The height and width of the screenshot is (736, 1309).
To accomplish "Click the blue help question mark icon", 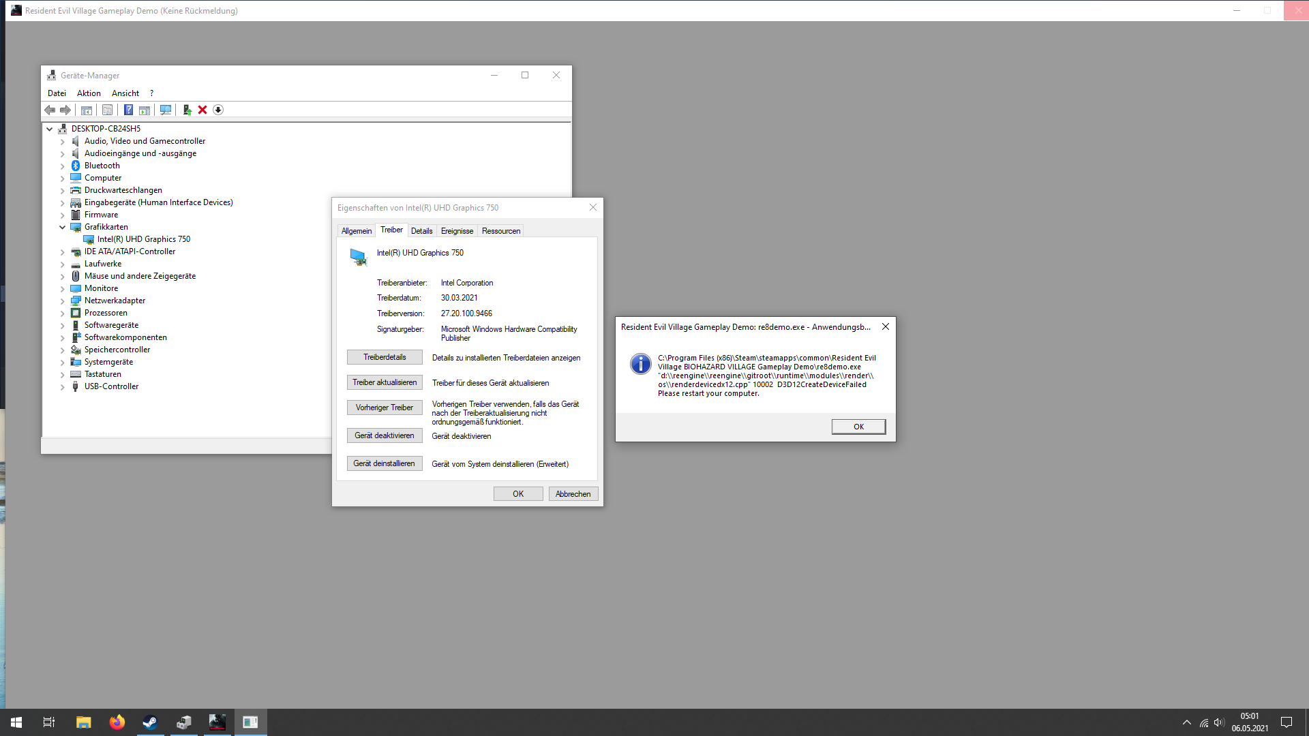I will pyautogui.click(x=128, y=110).
